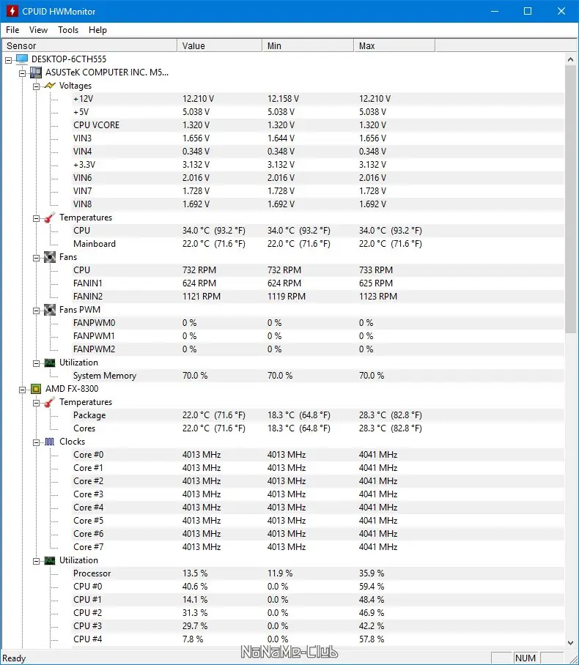This screenshot has height=665, width=579.
Task: Select the CPU VCORE row
Action: click(x=96, y=125)
